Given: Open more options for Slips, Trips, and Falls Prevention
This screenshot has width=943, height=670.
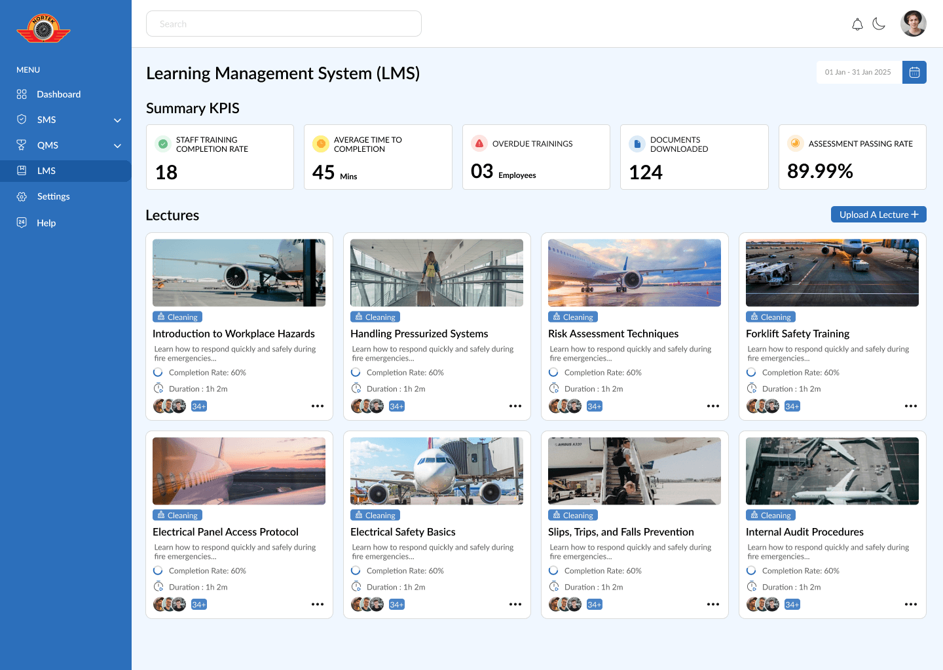Looking at the screenshot, I should point(713,605).
